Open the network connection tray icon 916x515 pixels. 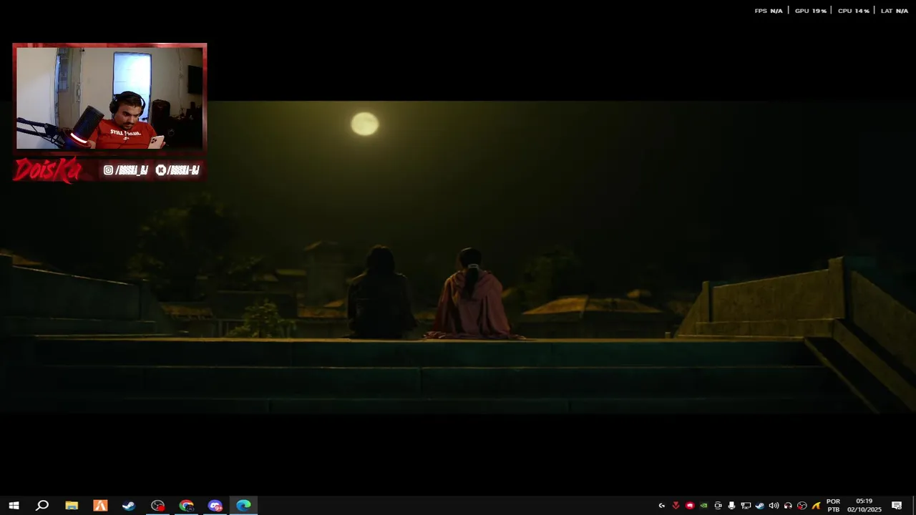coord(746,506)
